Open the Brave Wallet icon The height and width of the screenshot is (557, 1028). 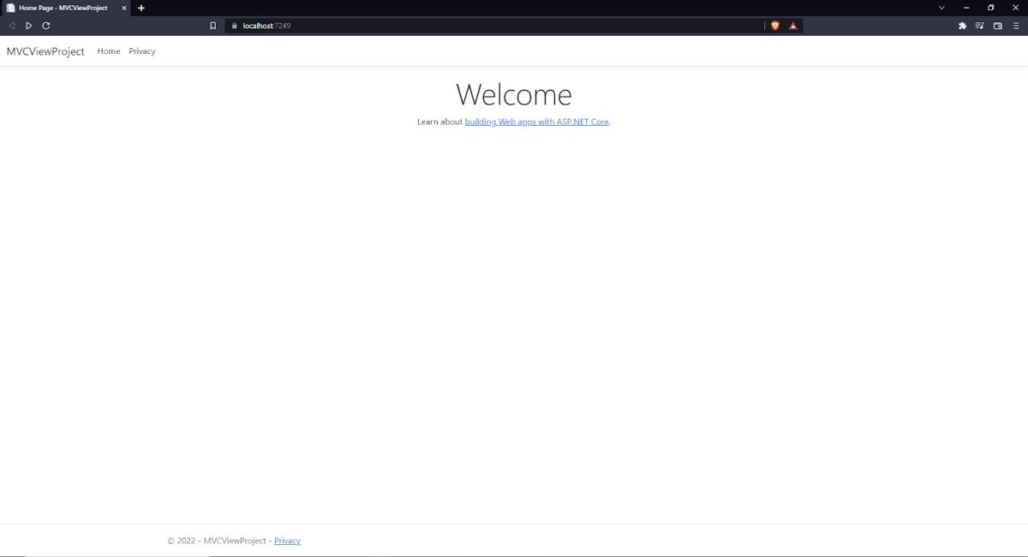[998, 26]
